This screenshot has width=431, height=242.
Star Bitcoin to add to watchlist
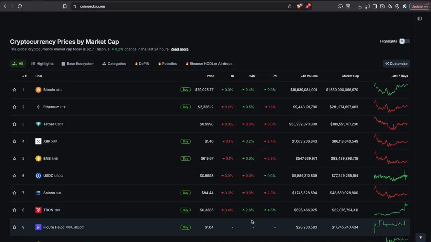click(14, 90)
